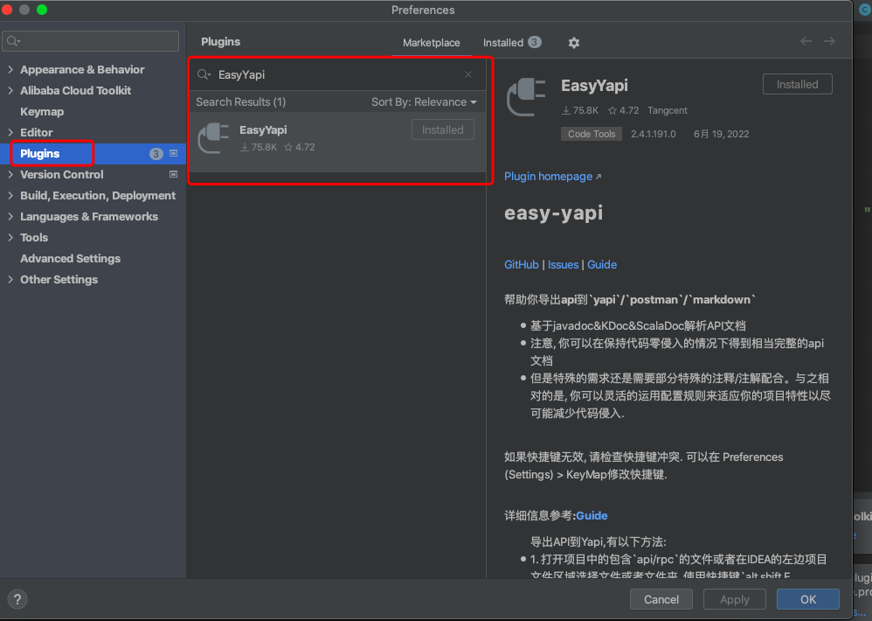Click the settings search magnifier icon
The height and width of the screenshot is (621, 872).
[x=13, y=41]
